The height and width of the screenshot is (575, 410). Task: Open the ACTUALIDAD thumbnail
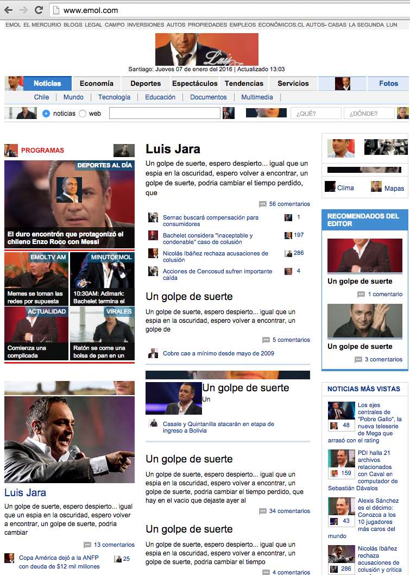pos(36,333)
